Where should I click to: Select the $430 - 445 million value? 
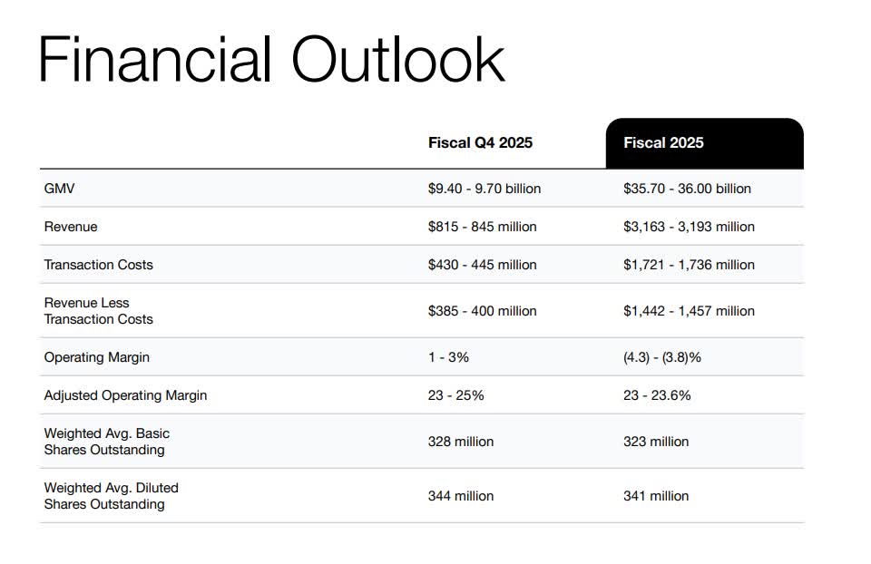click(x=482, y=265)
